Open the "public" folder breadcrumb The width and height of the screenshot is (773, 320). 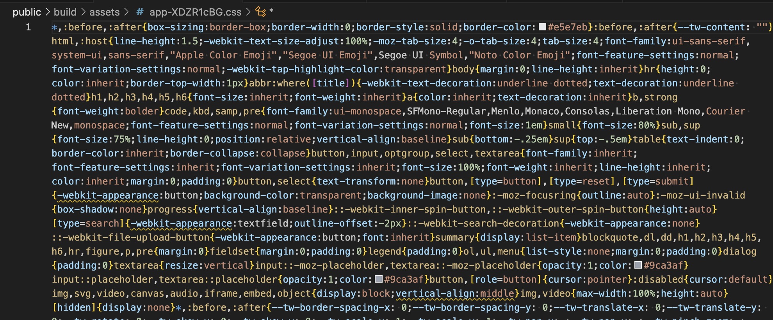pos(27,12)
